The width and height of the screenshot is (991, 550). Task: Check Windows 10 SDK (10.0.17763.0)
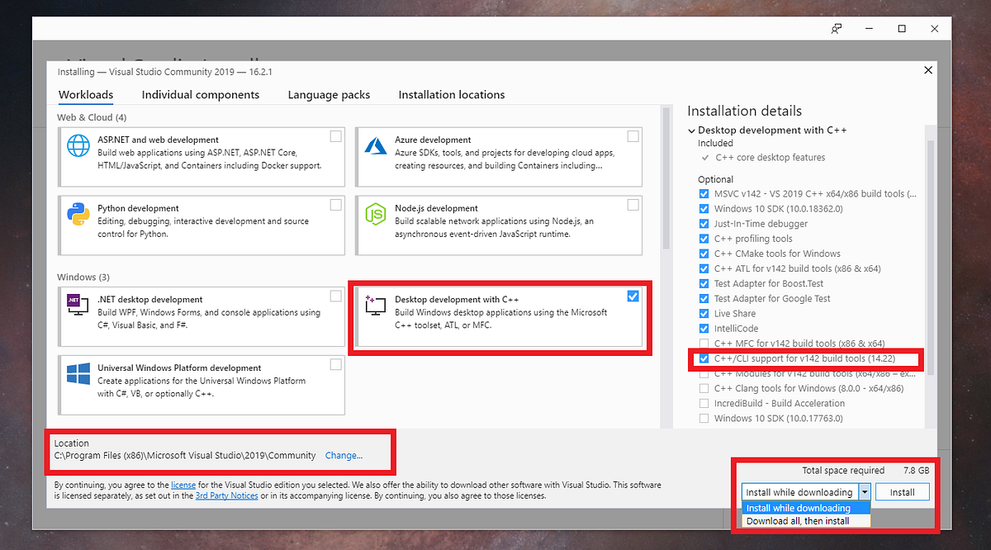(x=704, y=419)
